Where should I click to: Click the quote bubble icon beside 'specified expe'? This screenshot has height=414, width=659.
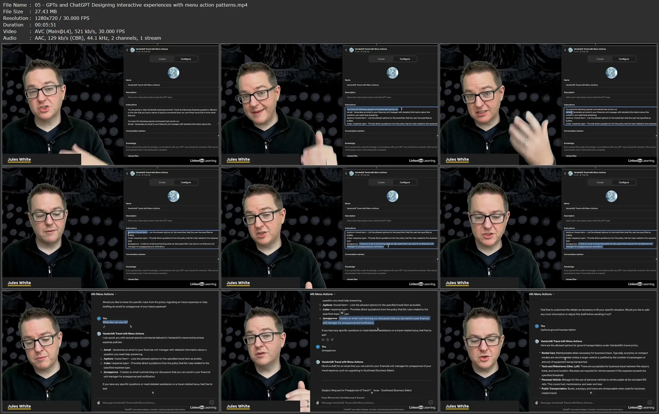pyautogui.click(x=342, y=313)
